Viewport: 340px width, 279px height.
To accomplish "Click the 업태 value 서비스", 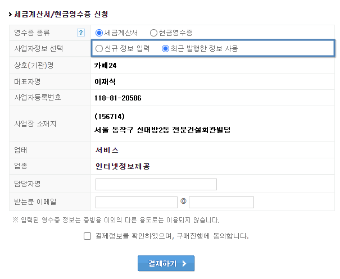I will [107, 150].
